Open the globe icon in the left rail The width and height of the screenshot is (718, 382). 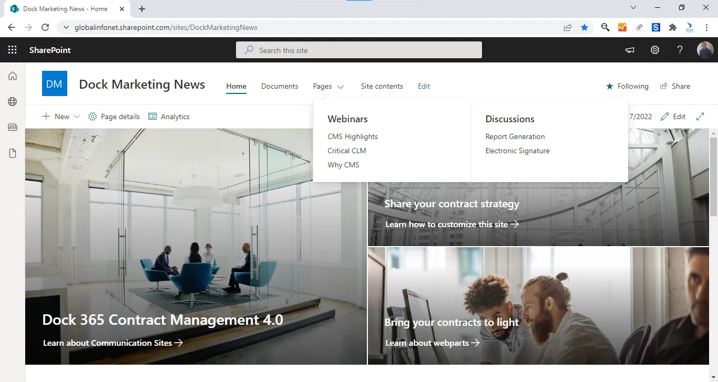(x=13, y=102)
